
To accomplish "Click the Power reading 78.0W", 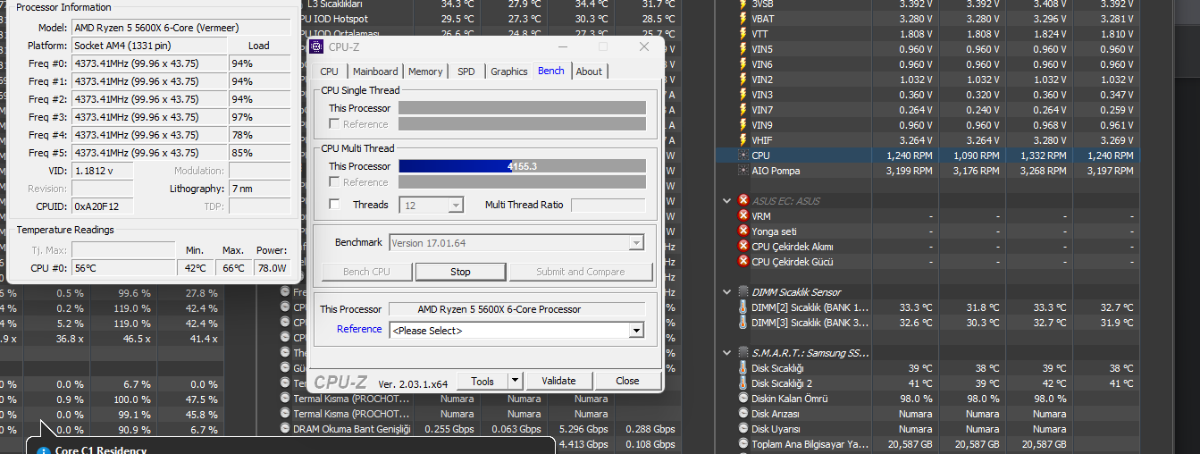I will [x=272, y=268].
